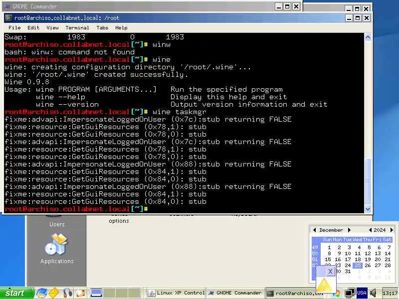Click the network monitors tray icon

(x=350, y=293)
